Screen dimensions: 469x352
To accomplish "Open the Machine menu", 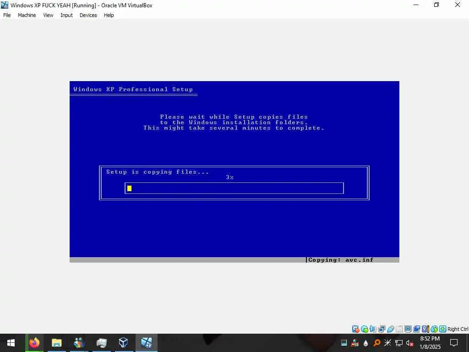I will (27, 15).
